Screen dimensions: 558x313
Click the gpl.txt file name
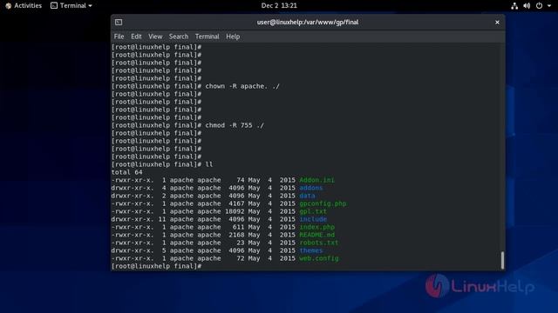coord(313,211)
